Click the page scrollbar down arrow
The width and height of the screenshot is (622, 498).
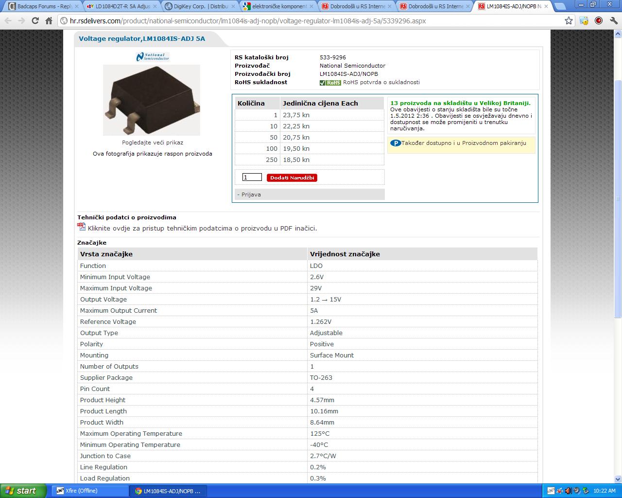618,479
